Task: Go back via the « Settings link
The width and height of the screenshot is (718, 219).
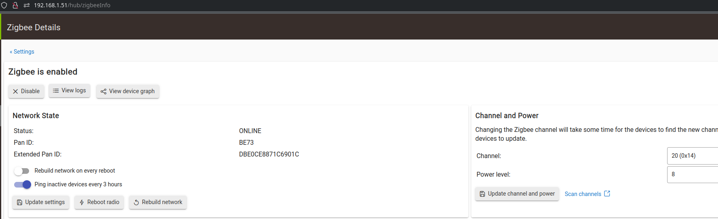Action: (x=22, y=52)
